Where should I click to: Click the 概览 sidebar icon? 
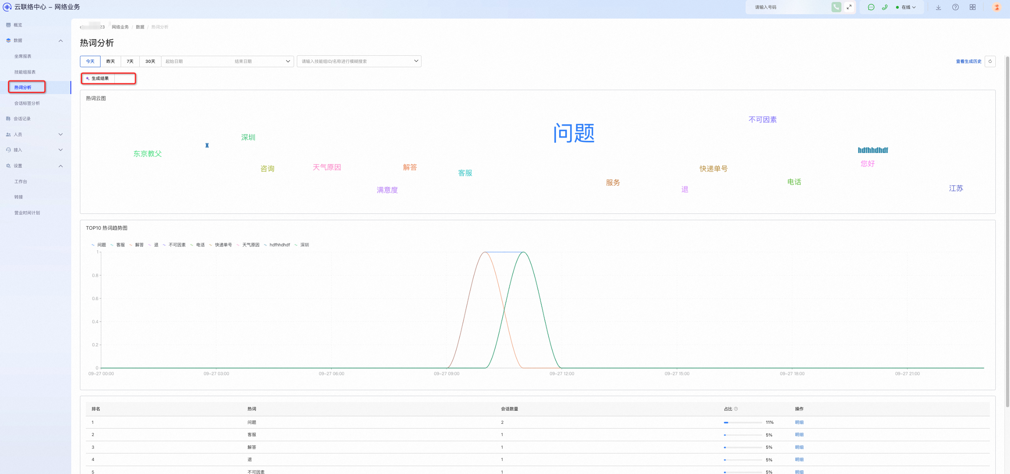click(x=8, y=25)
